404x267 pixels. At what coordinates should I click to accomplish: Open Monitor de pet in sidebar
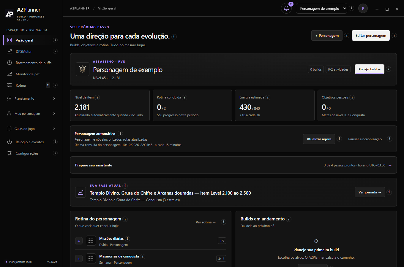tap(31, 74)
